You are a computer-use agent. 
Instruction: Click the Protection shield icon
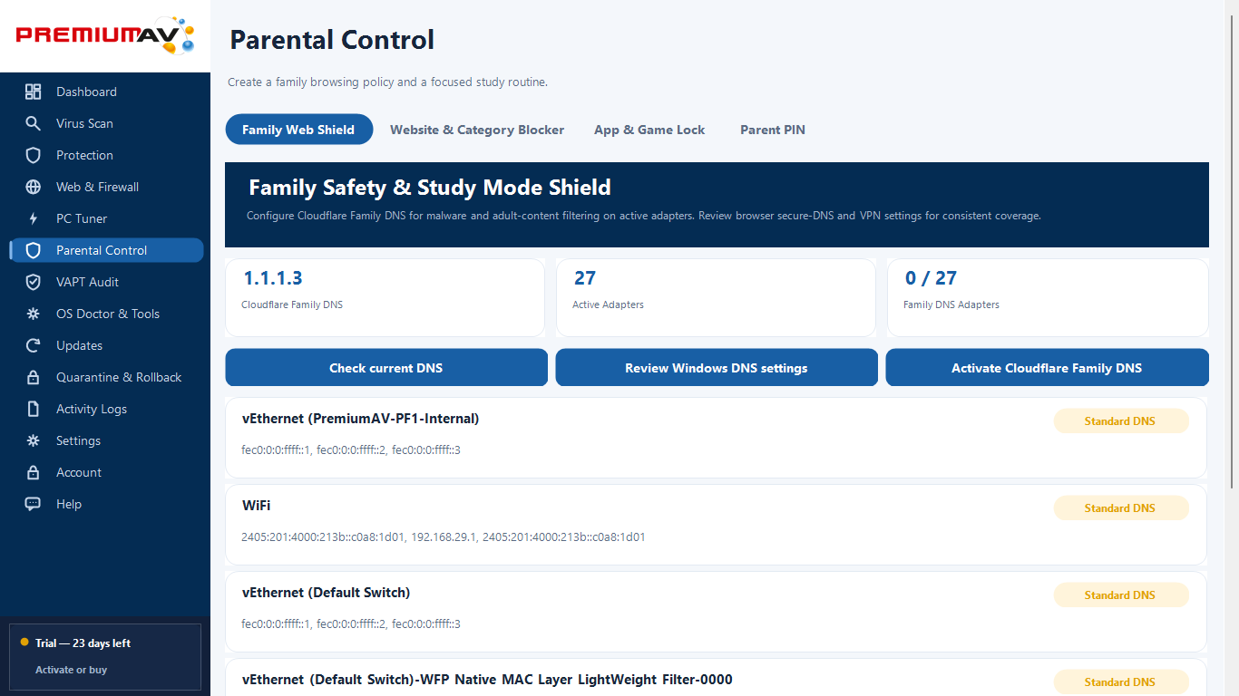tap(34, 155)
